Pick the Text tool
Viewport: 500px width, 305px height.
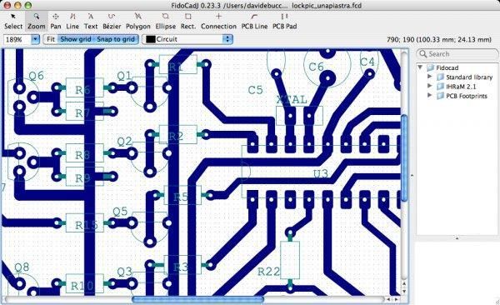coord(91,22)
